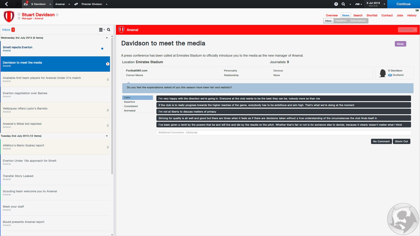
Task: Click the Scotland flag icon
Action: pos(390,75)
